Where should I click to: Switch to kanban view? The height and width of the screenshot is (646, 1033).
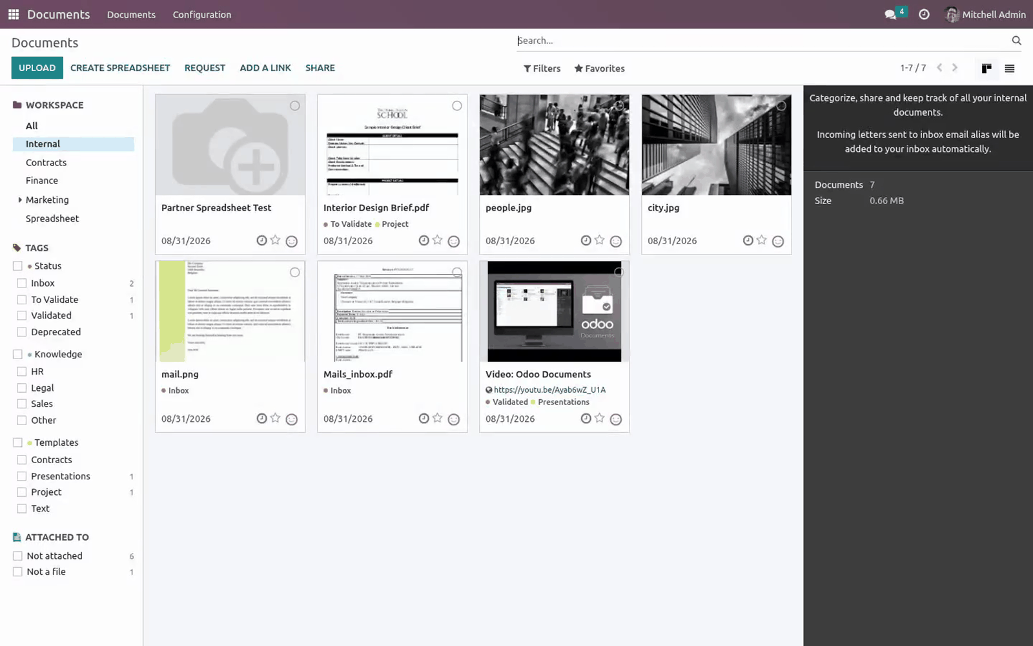click(x=987, y=68)
